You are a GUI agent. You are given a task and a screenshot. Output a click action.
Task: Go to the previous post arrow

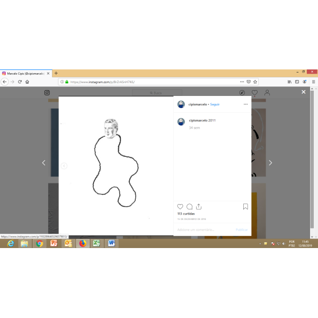[44, 163]
